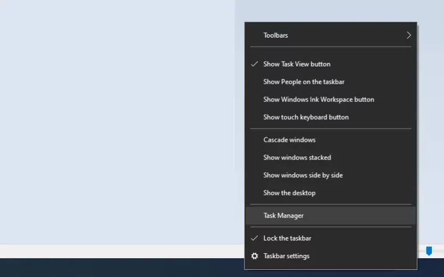This screenshot has width=444, height=277.
Task: Click the Toolbars submenu arrow icon
Action: click(x=408, y=35)
